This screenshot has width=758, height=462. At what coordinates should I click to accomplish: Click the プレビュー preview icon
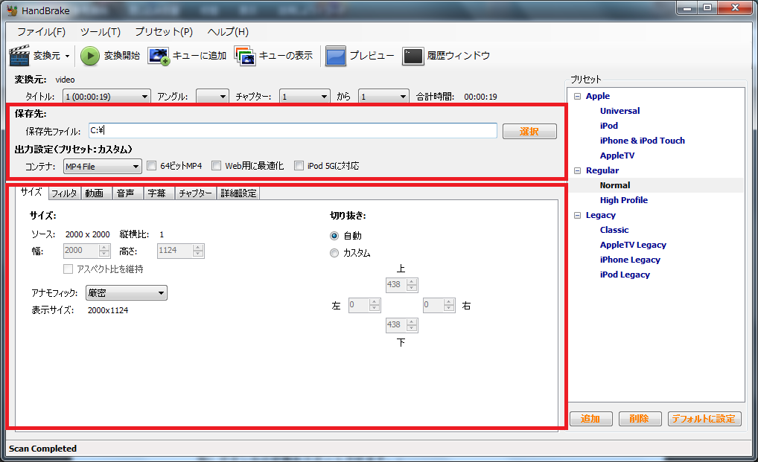click(x=336, y=56)
